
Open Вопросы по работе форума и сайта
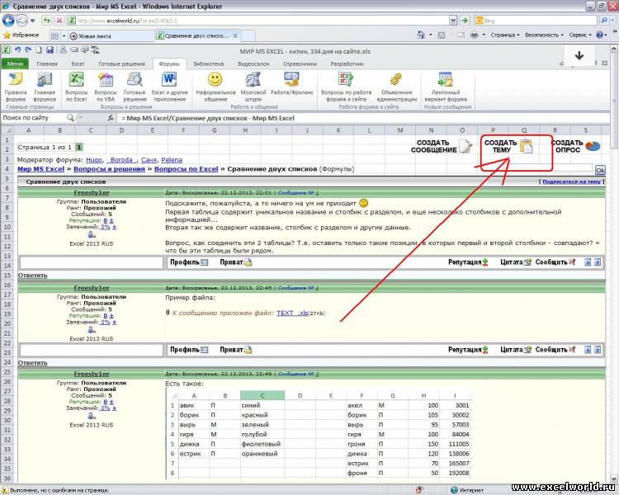(346, 87)
